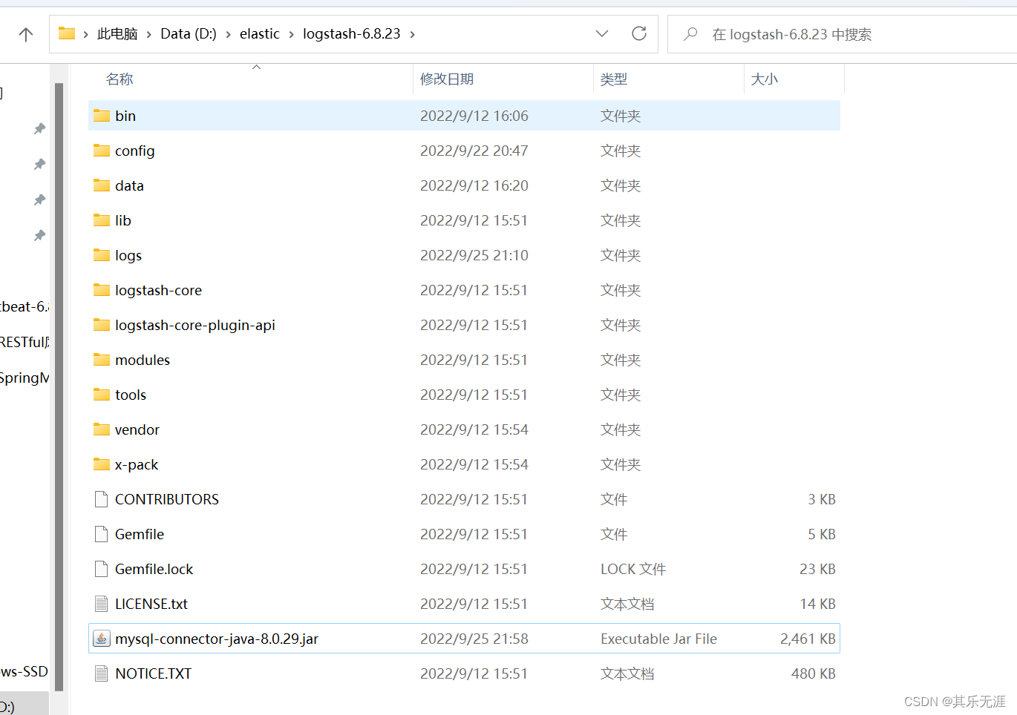Sort by 名称 column header
Image resolution: width=1017 pixels, height=715 pixels.
120,79
